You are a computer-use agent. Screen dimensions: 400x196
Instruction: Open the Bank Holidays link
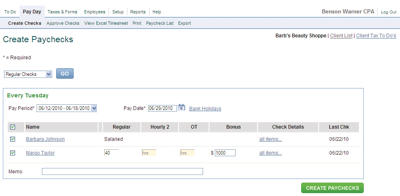click(x=205, y=109)
